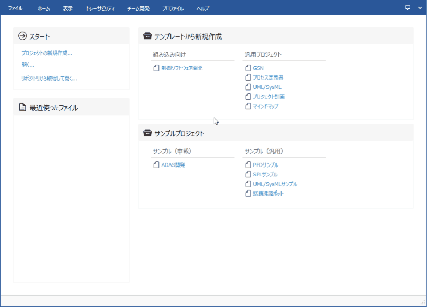Click the file icon beside プロジェクト計画

(x=248, y=96)
